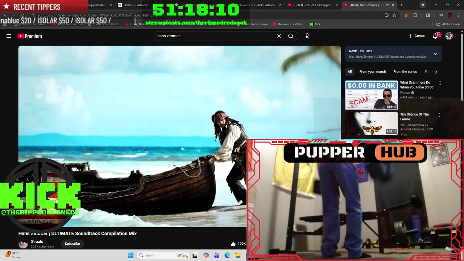Close the Red Hot Chili Peppers tab
464x261 pixels.
[x=337, y=5]
